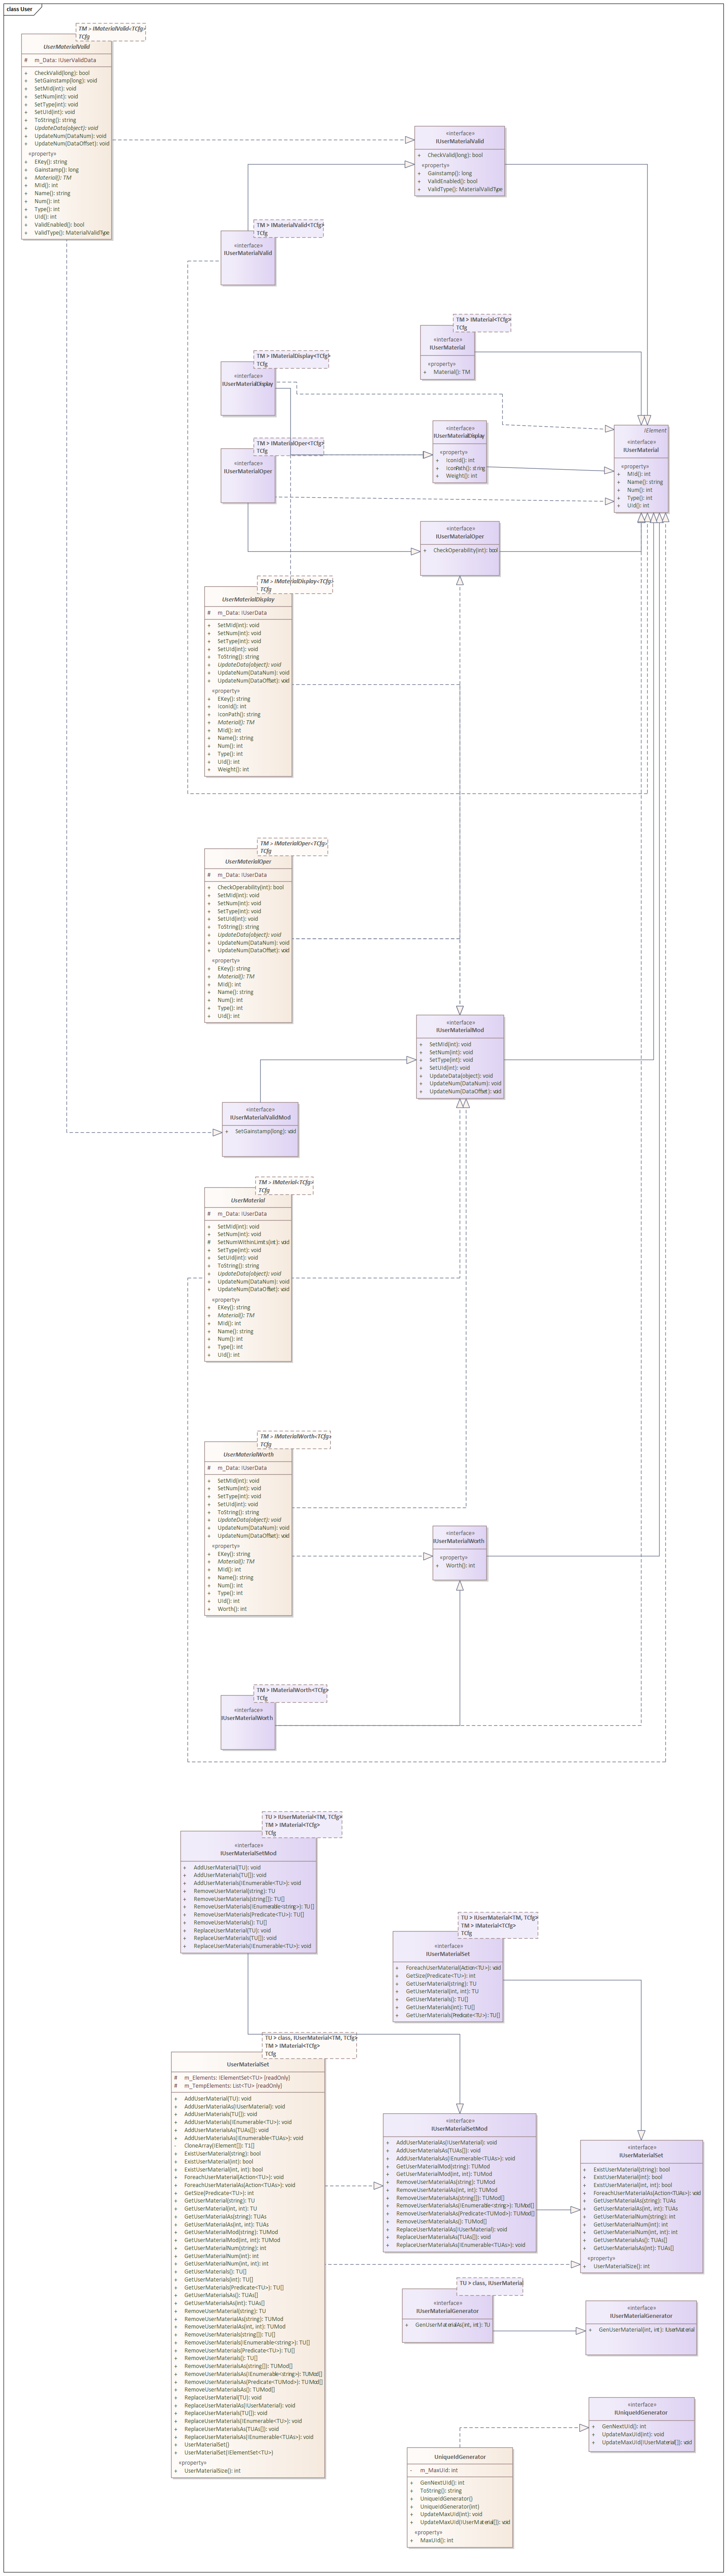Click the UserMaterial class title
The height and width of the screenshot is (2576, 727).
click(247, 1200)
